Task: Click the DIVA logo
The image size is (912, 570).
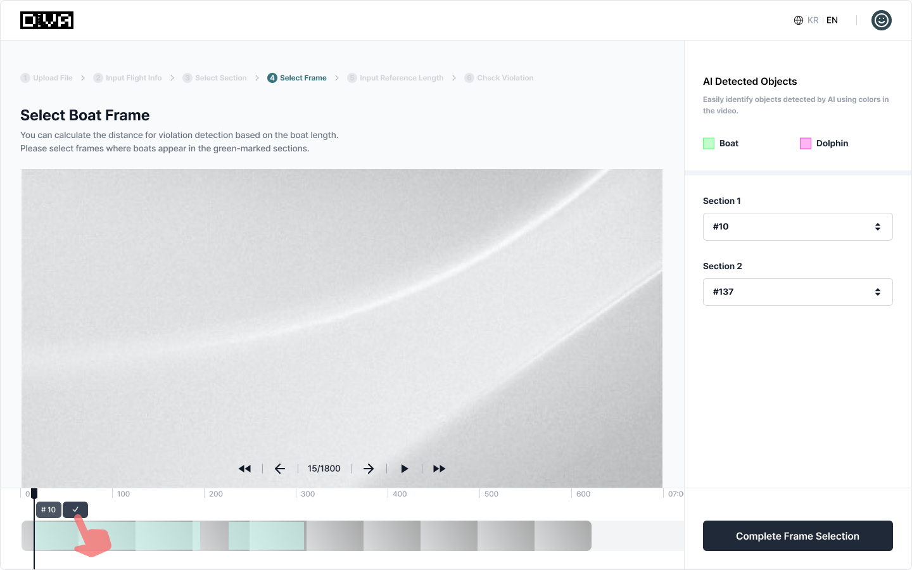Action: click(x=47, y=20)
